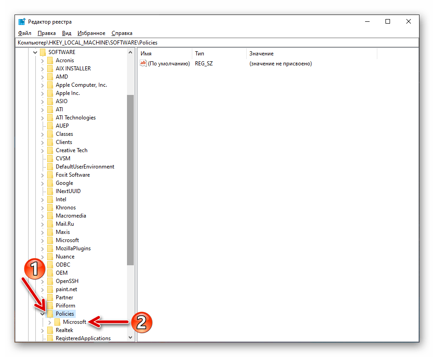The width and height of the screenshot is (434, 357).
Task: Expand the Google key
Action: click(x=42, y=183)
